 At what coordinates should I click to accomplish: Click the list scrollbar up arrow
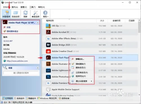point(139,20)
